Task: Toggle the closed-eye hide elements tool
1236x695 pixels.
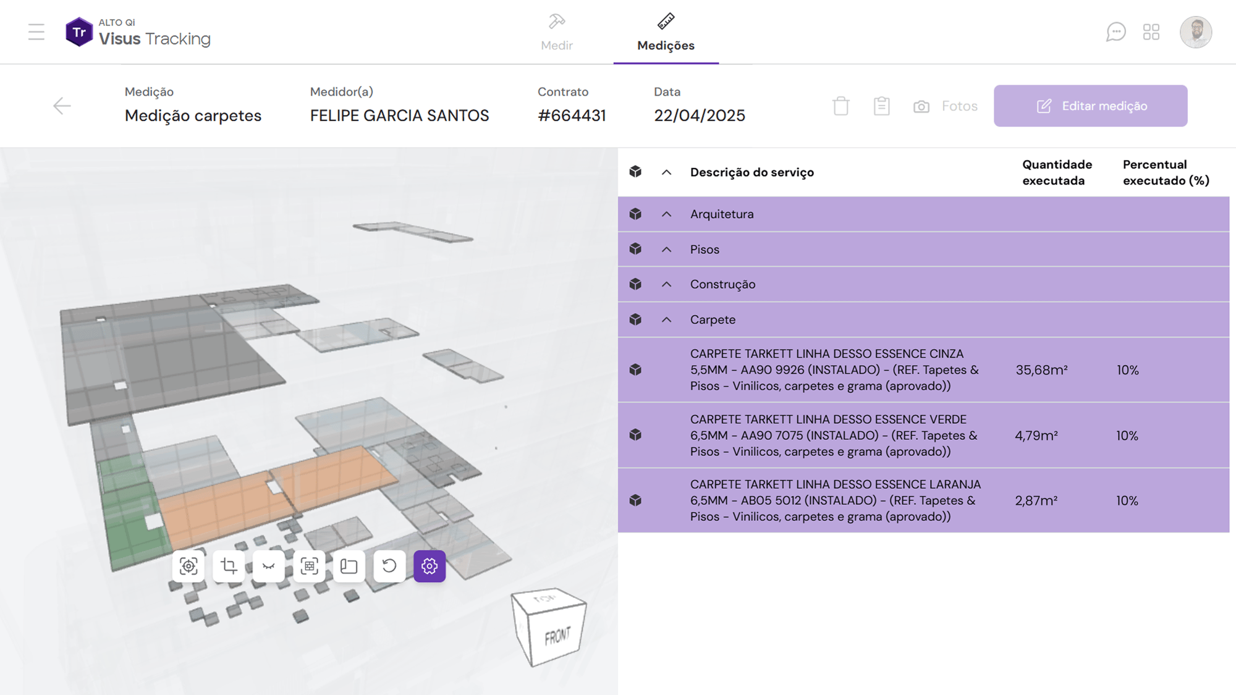Action: point(269,566)
